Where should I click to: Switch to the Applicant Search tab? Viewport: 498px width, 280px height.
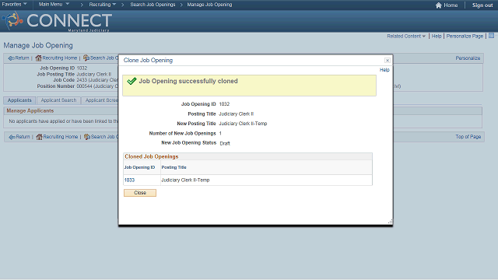pyautogui.click(x=58, y=100)
